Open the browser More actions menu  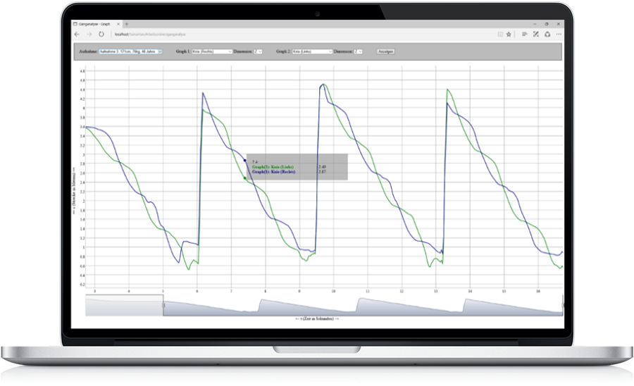[x=559, y=34]
